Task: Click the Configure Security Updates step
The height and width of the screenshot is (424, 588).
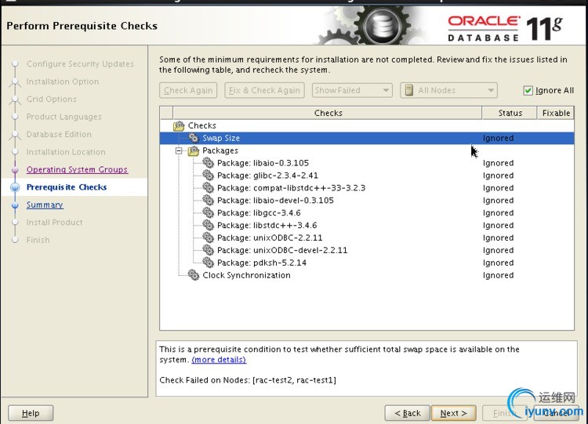Action: [x=80, y=63]
